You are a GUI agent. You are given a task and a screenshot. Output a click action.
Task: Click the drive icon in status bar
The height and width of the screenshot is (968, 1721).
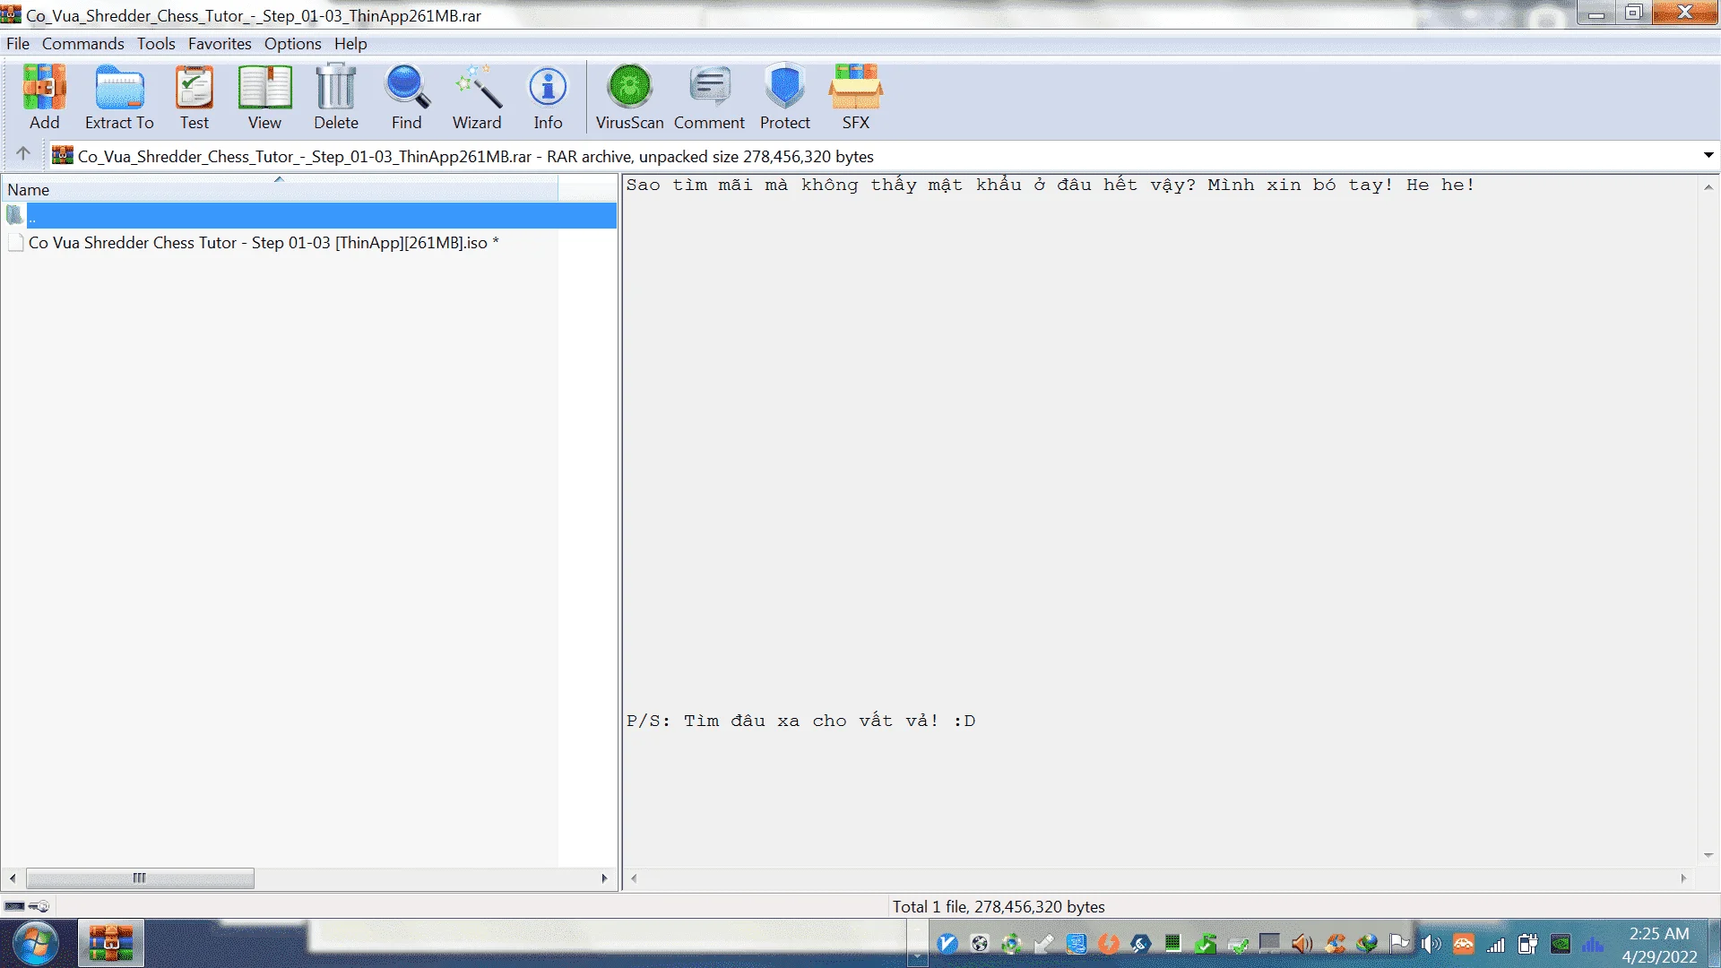14,906
